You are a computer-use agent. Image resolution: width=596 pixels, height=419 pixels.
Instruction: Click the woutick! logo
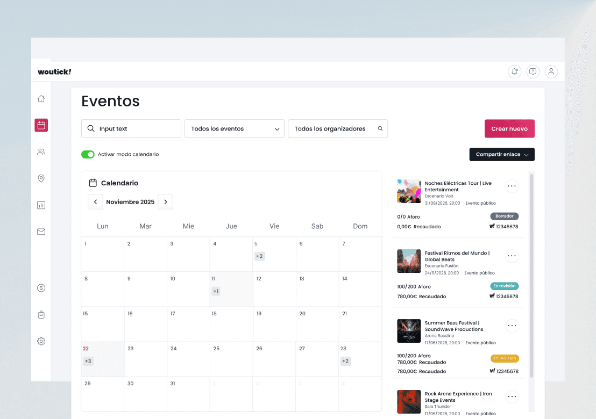coord(54,72)
